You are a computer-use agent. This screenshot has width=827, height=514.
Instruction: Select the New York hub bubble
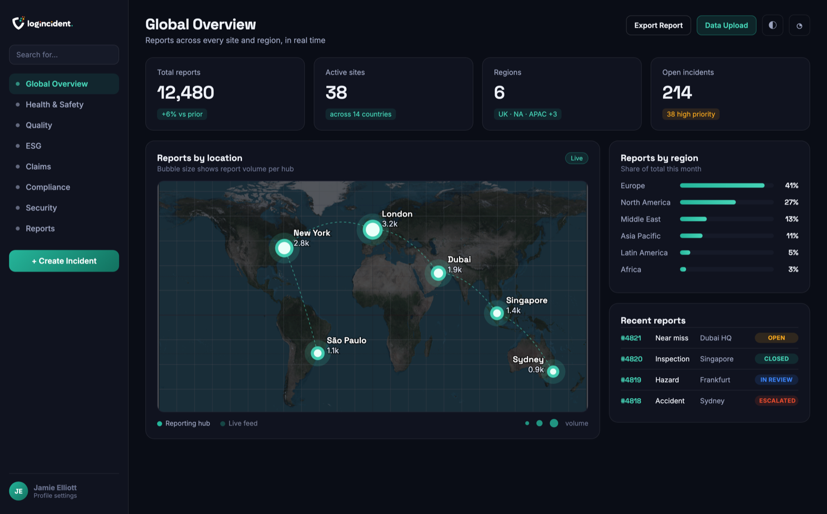[284, 248]
